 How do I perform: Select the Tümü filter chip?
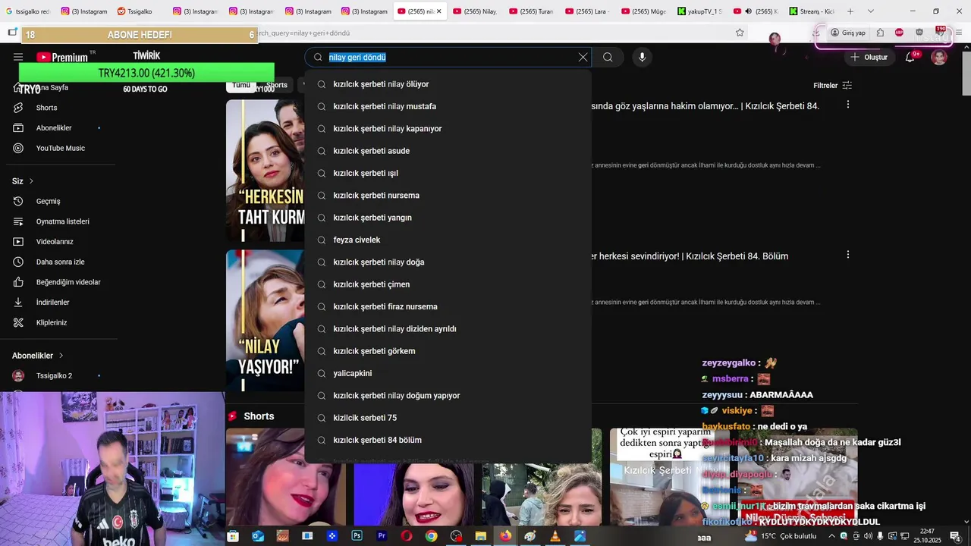(241, 85)
